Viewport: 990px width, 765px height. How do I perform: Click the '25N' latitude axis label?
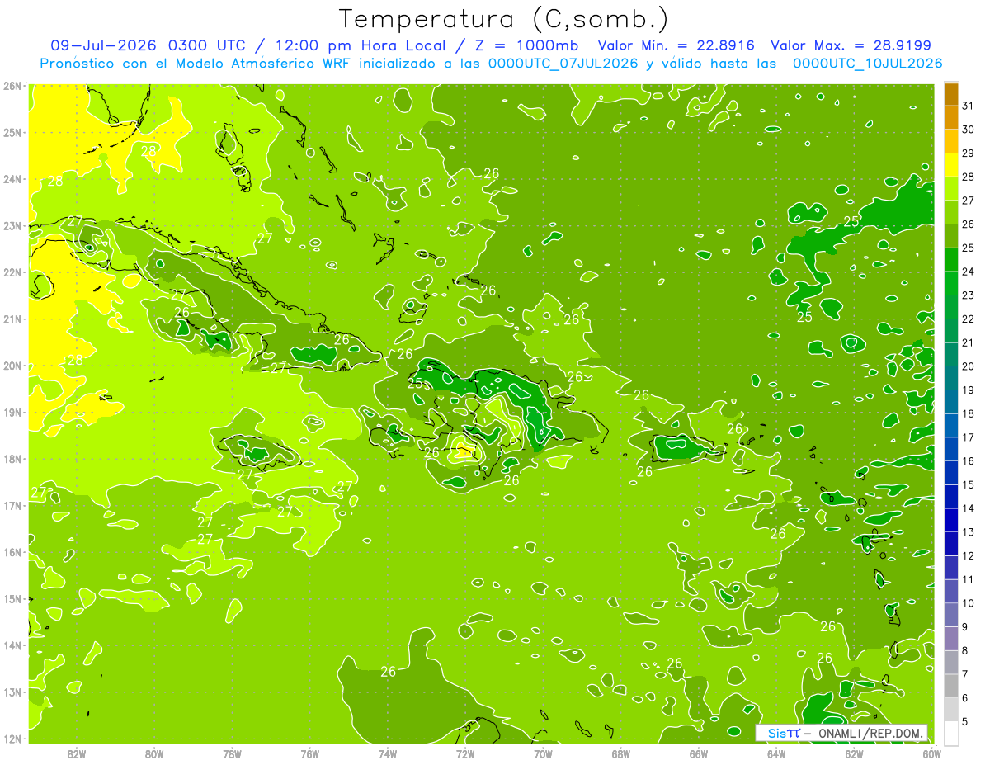[12, 132]
